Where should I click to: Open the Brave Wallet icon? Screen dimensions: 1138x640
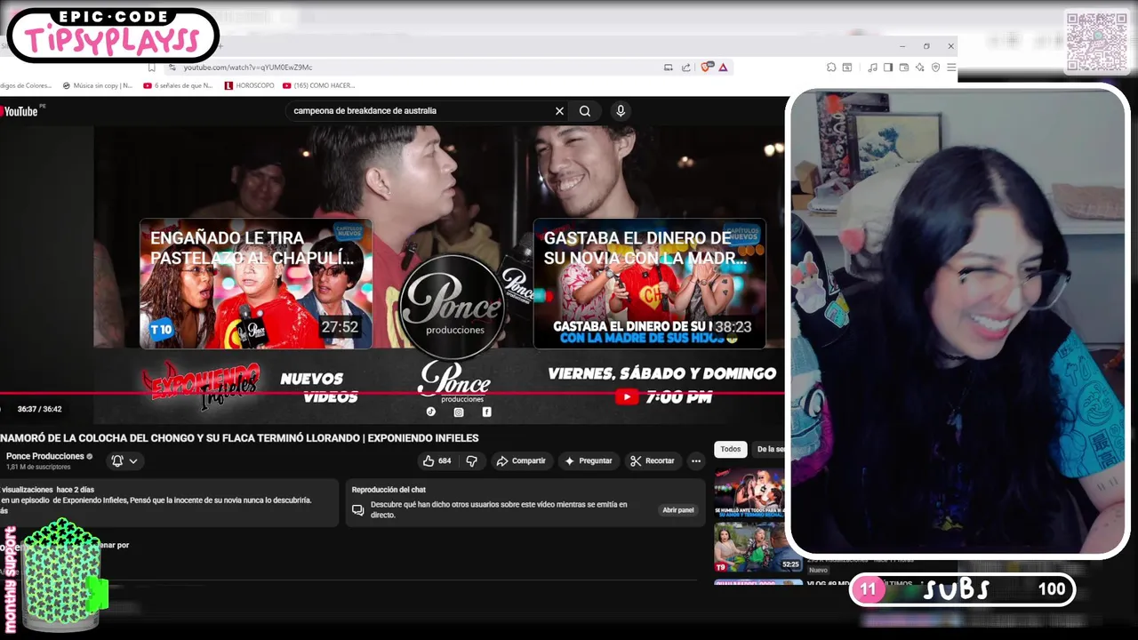tap(904, 68)
